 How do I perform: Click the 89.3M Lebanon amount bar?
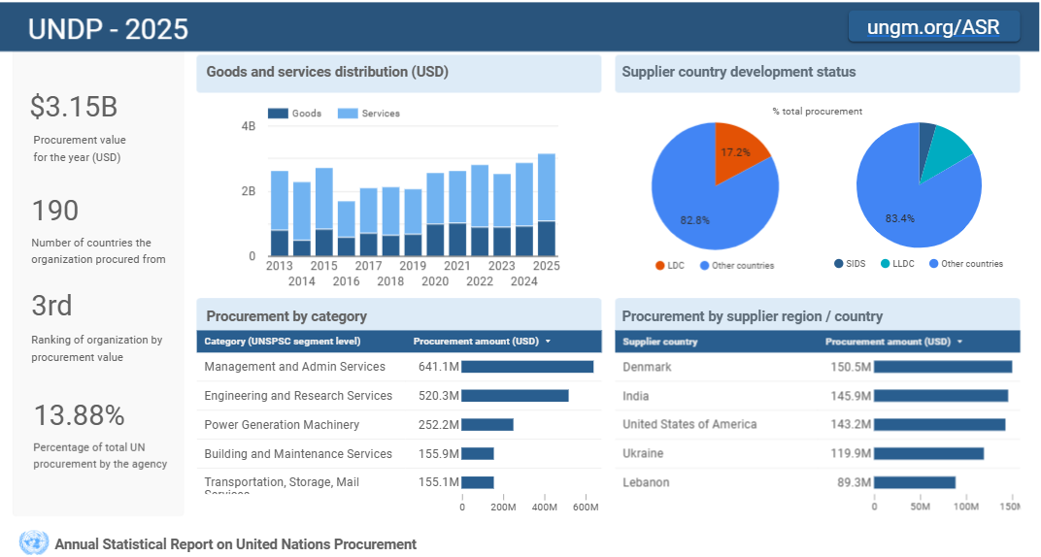pyautogui.click(x=915, y=482)
